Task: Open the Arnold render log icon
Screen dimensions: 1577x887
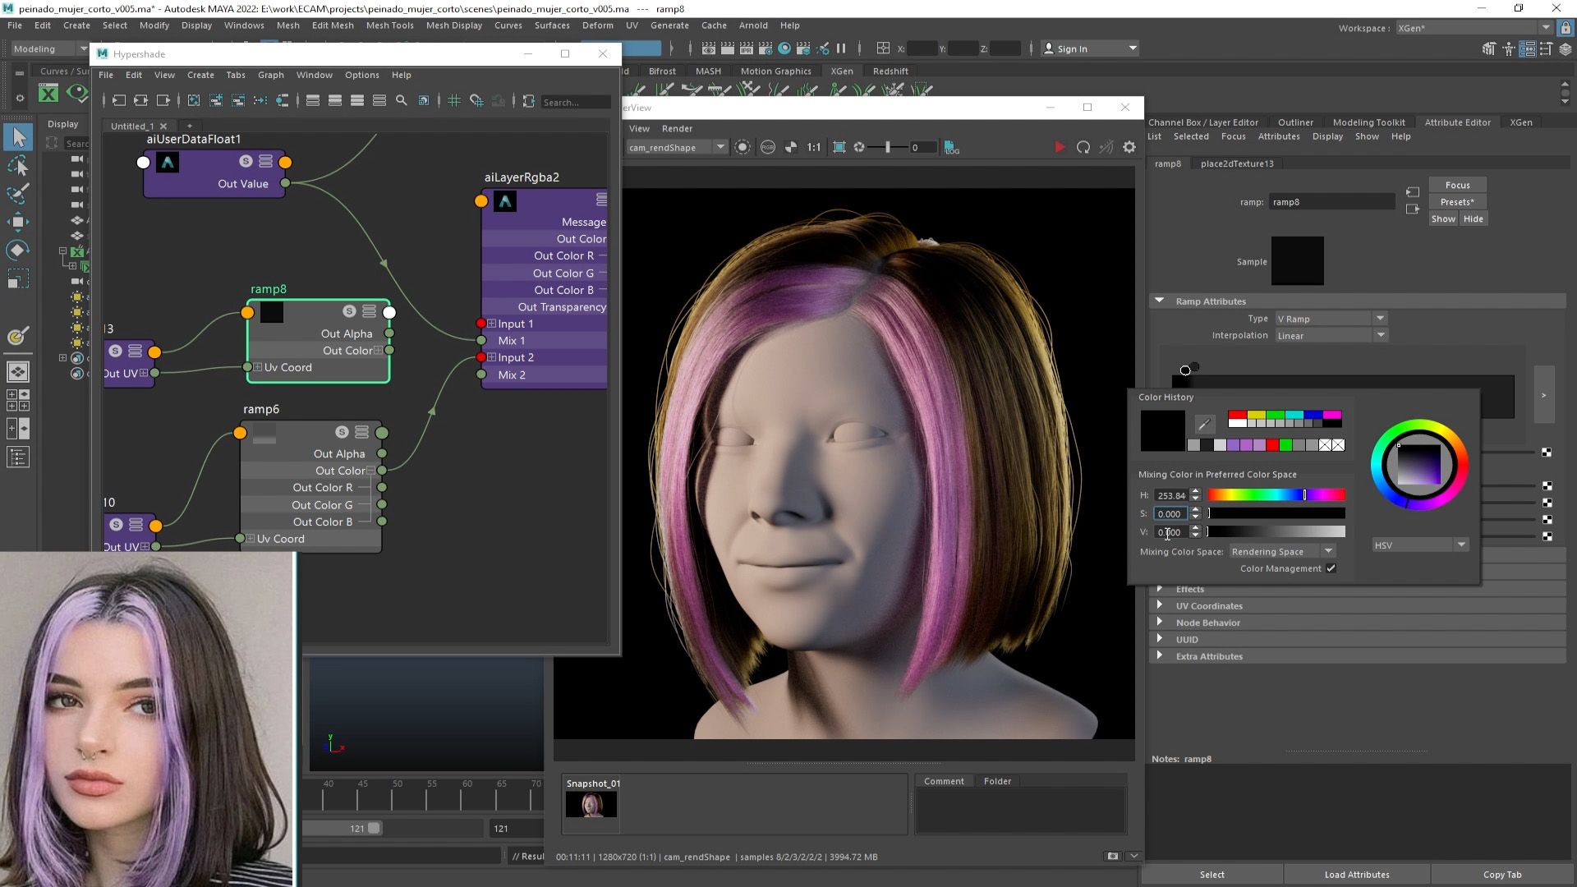Action: 951,147
